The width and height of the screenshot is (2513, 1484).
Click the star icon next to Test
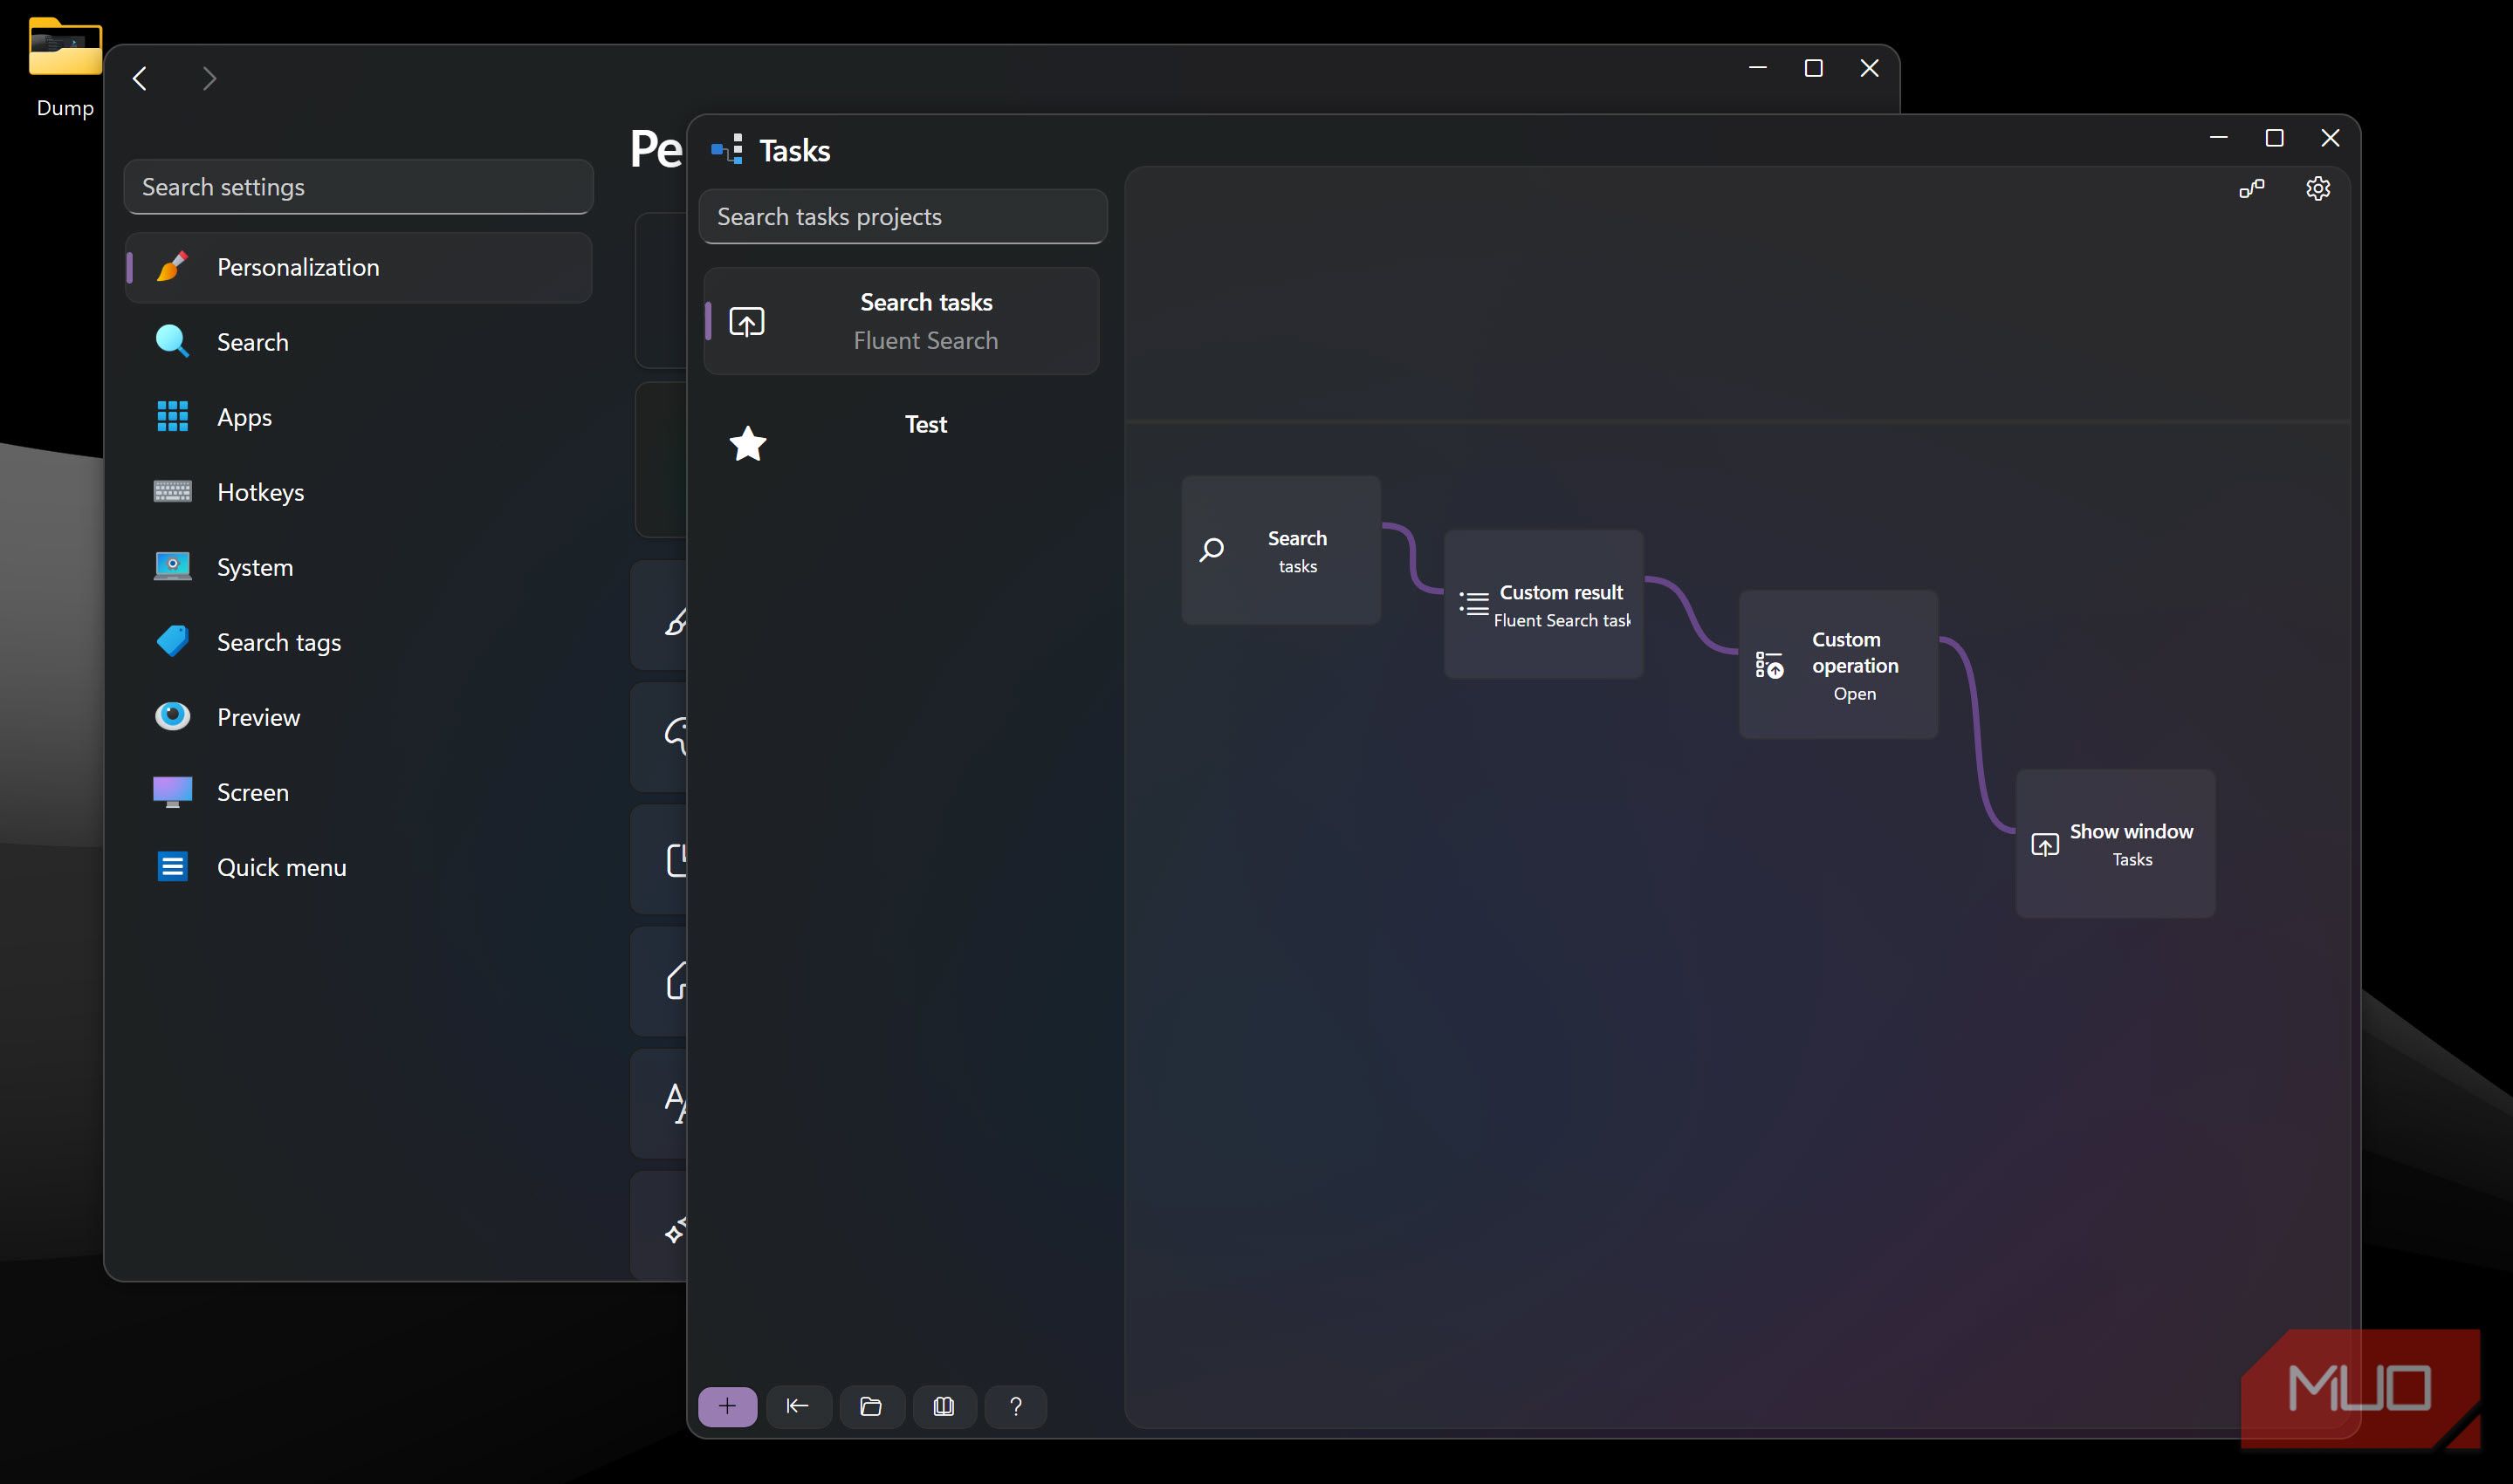click(747, 443)
